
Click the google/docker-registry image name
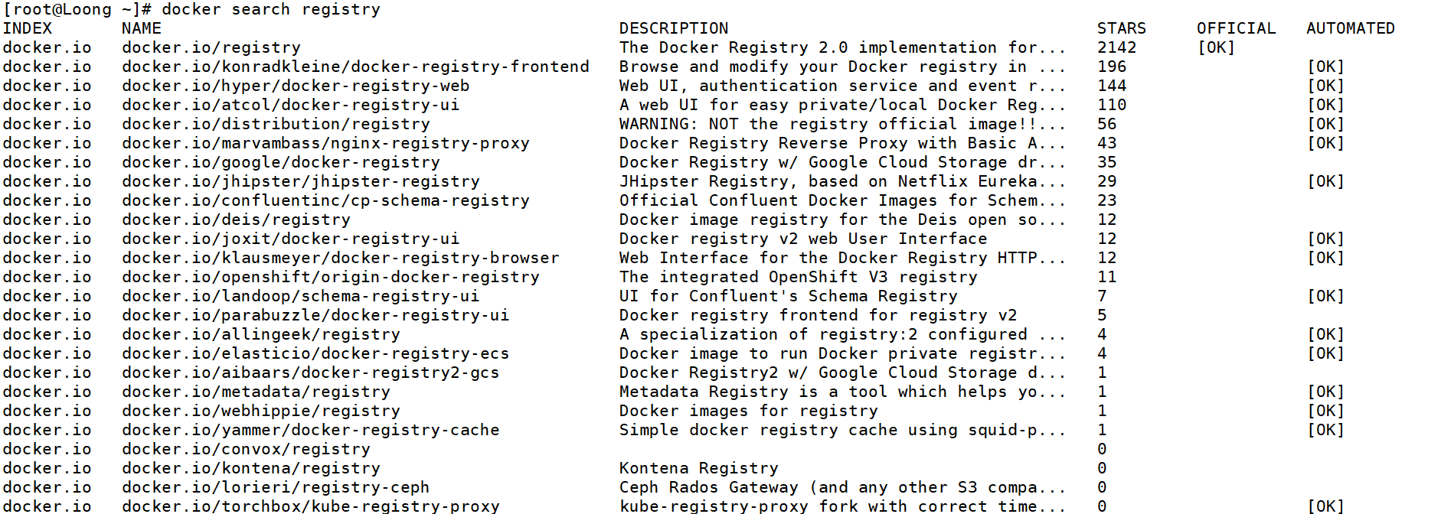point(281,162)
